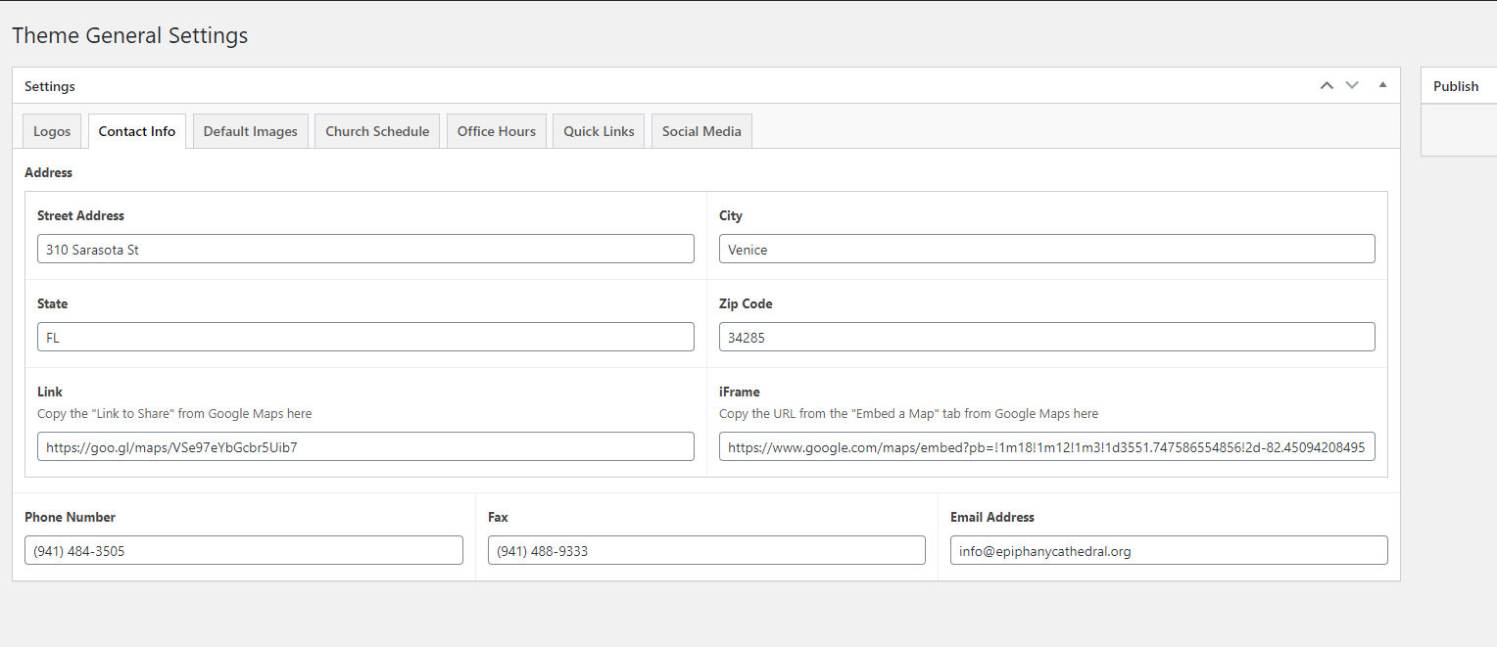This screenshot has height=647, width=1497.
Task: Click the Fax number field
Action: pyautogui.click(x=706, y=550)
